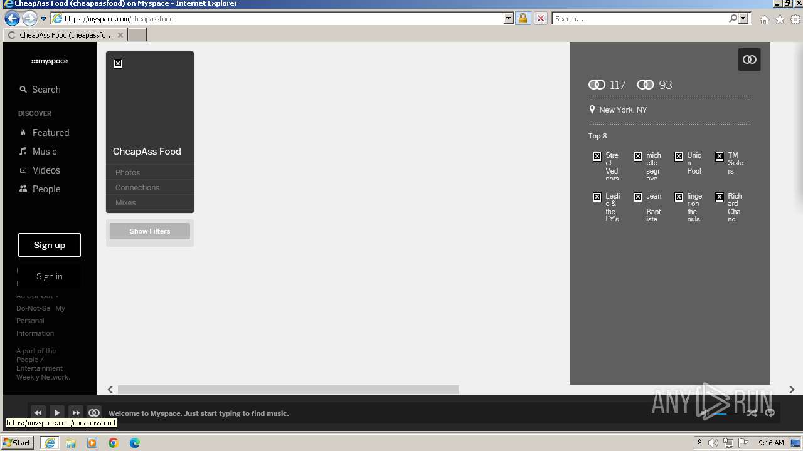Open finger on the pulse in Top 8
The image size is (803, 451).
coord(688,207)
